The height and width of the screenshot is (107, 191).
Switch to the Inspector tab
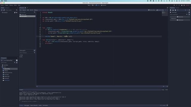tap(172, 8)
